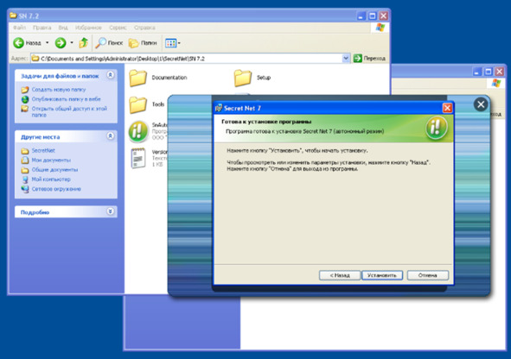
Task: Select the Documentation folder icon
Action: (x=137, y=78)
